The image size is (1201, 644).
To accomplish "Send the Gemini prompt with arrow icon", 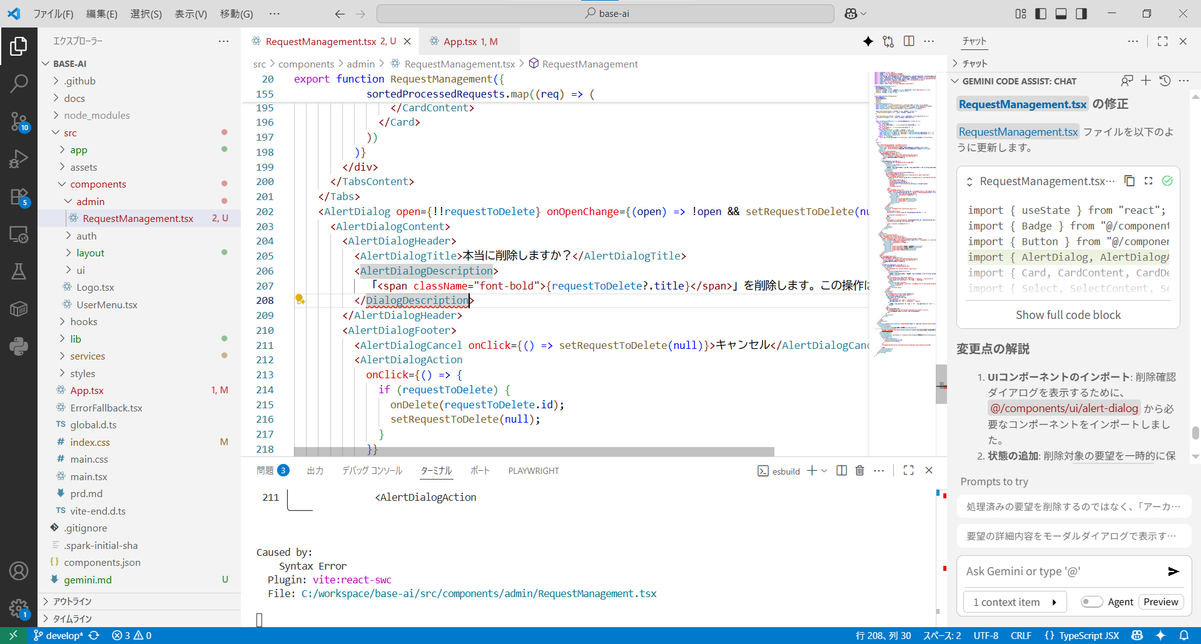I will (1173, 571).
